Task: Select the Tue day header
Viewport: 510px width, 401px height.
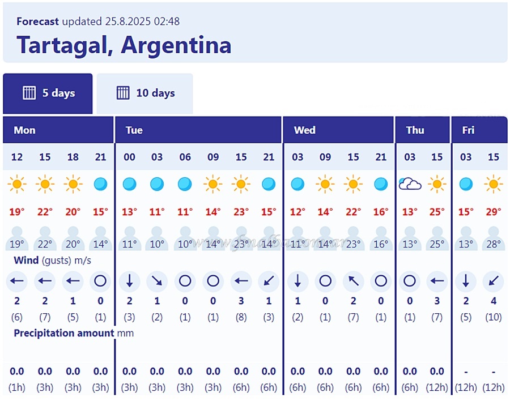Action: (134, 130)
